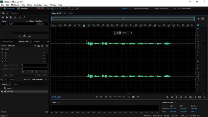
Task: Open the Favorites menu
Action: pyautogui.click(x=38, y=5)
